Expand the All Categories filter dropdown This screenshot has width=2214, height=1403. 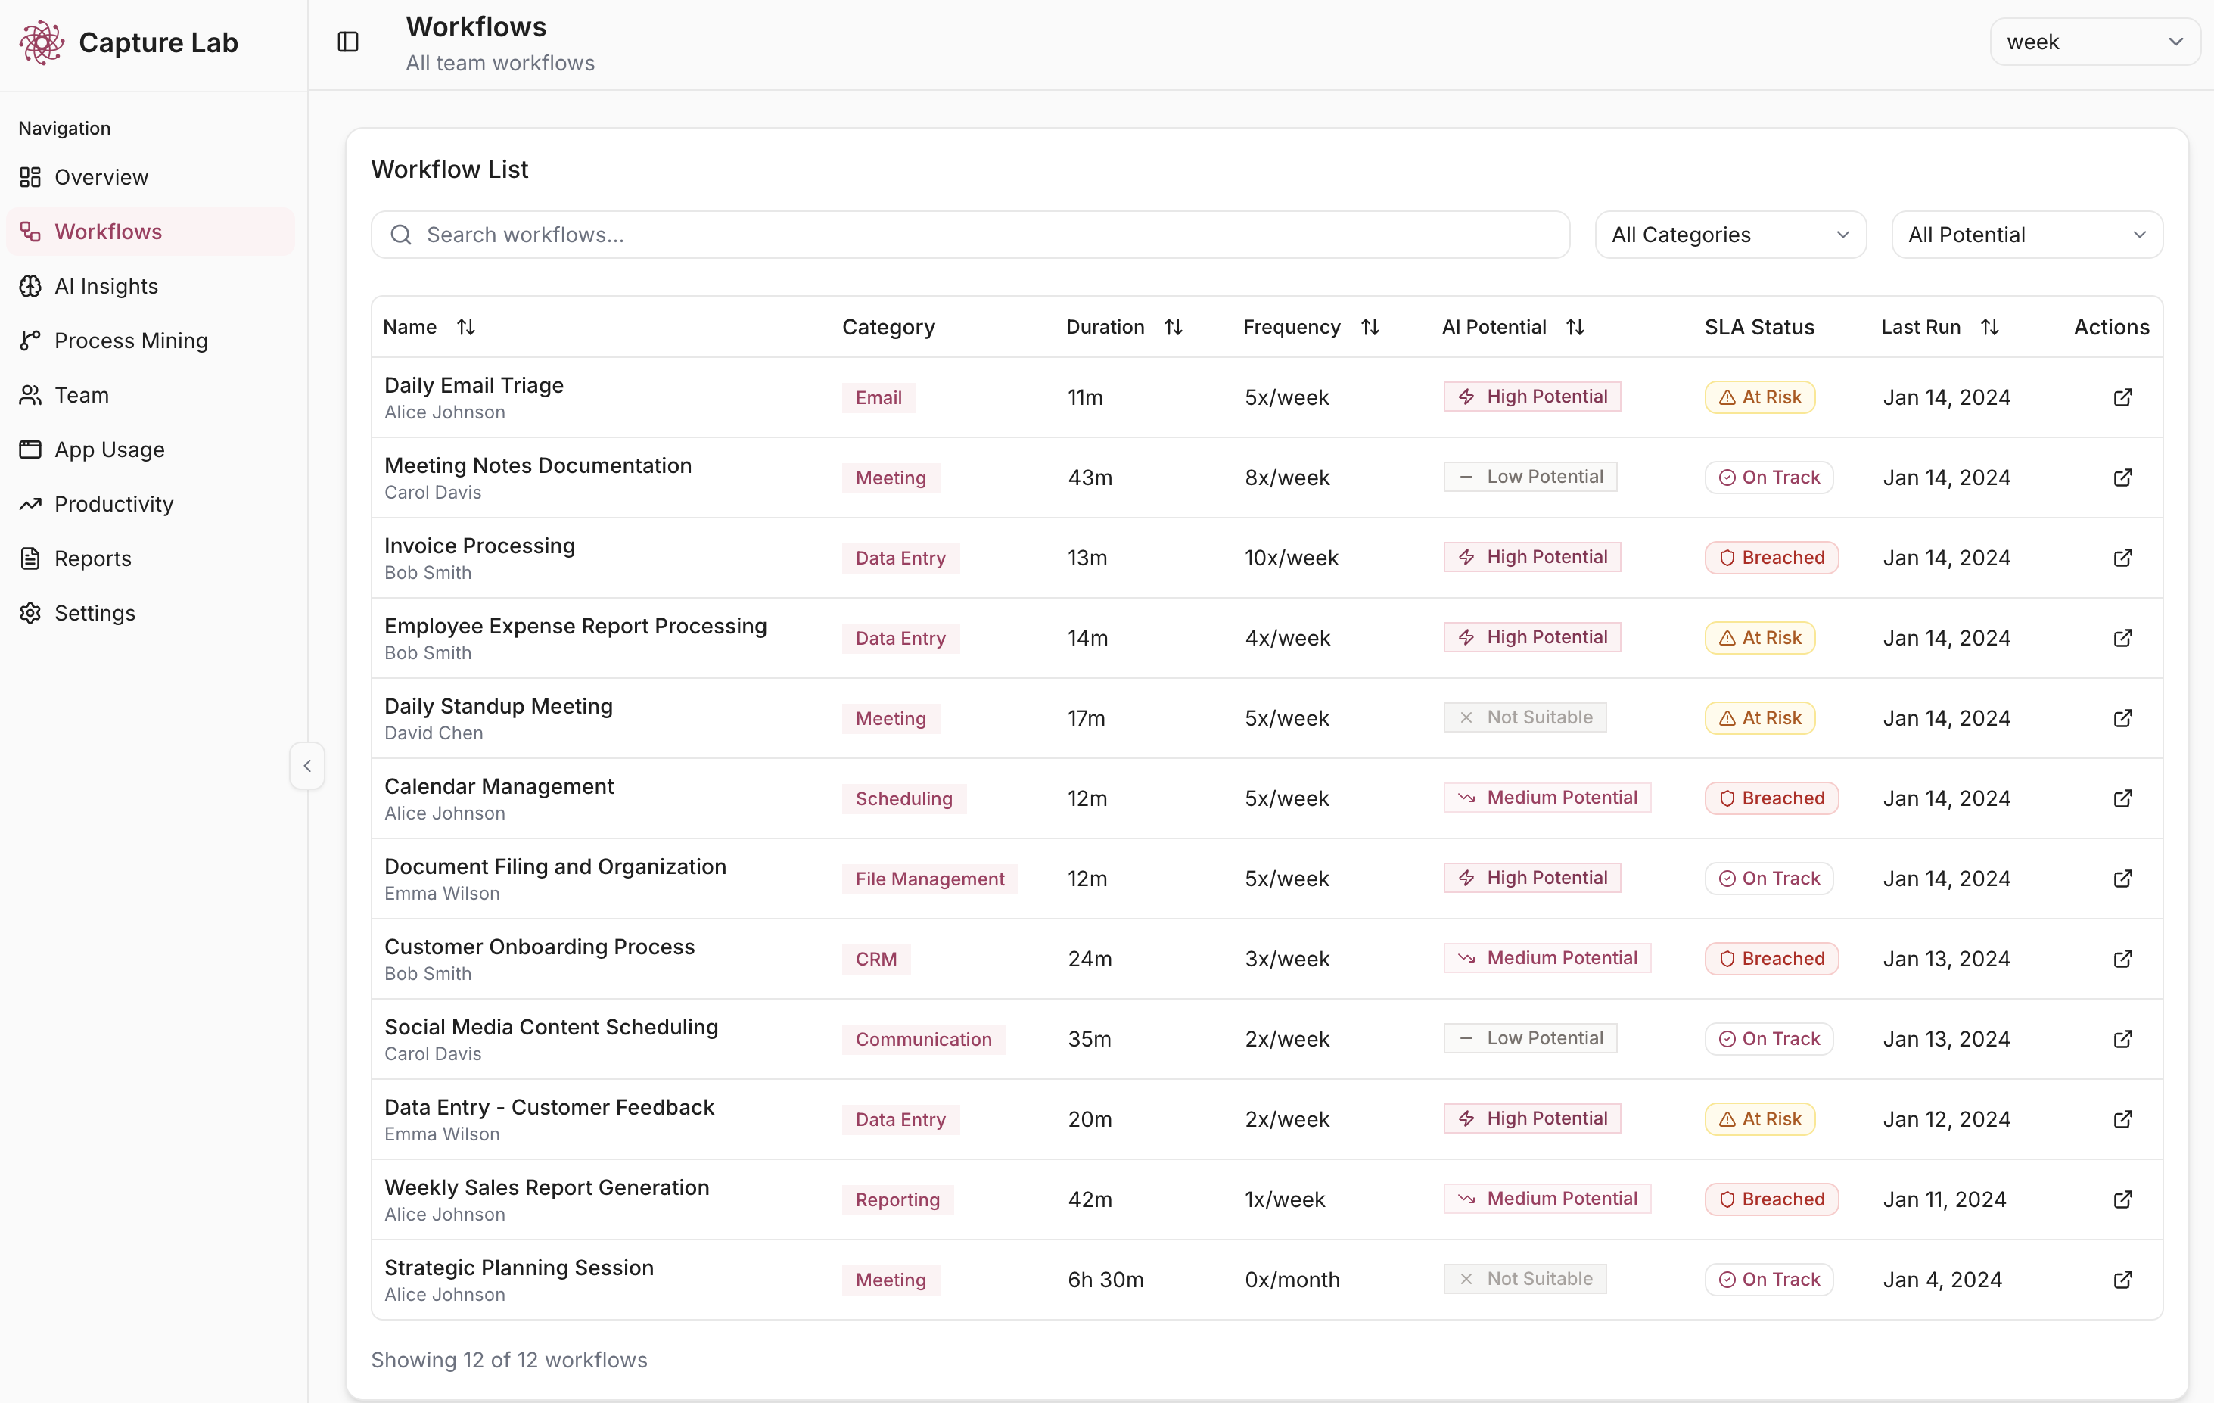coord(1730,235)
